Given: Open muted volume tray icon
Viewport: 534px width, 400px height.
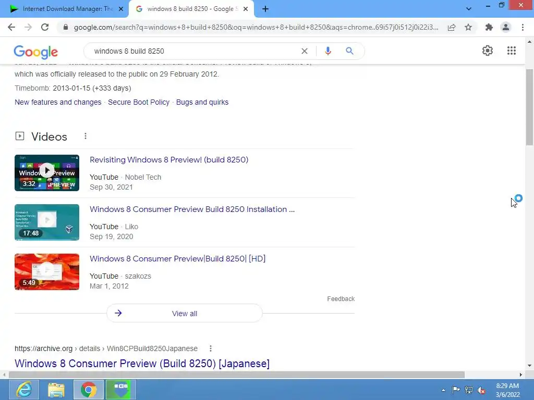Looking at the screenshot, I should click(x=481, y=390).
